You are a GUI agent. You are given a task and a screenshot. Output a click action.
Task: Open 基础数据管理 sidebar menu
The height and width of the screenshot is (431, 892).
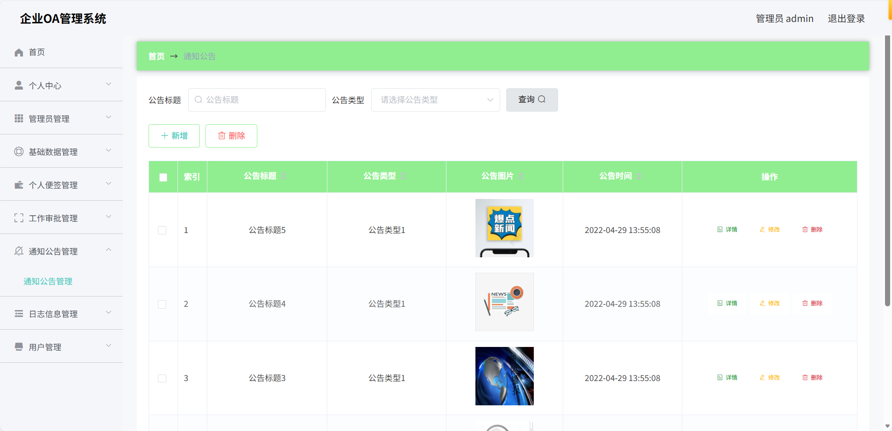(x=61, y=151)
